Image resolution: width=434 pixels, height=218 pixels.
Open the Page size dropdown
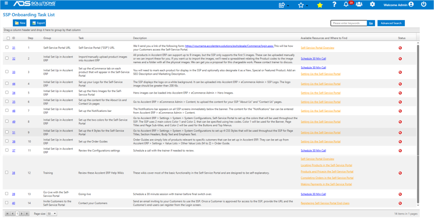click(x=52, y=214)
